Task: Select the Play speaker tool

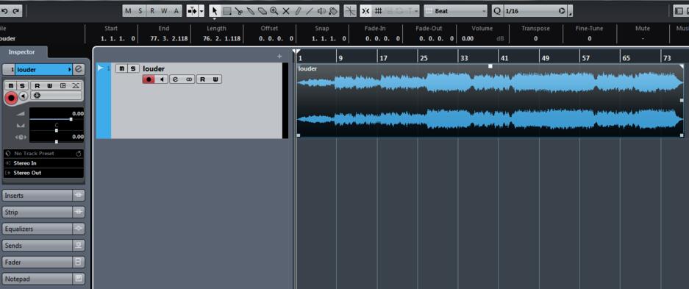Action: 321,11
